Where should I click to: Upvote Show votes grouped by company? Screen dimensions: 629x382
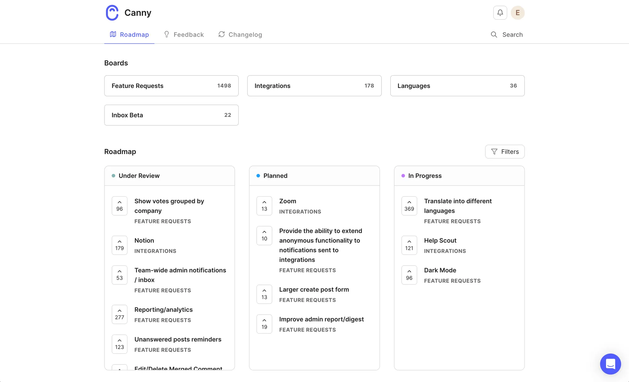(x=120, y=206)
